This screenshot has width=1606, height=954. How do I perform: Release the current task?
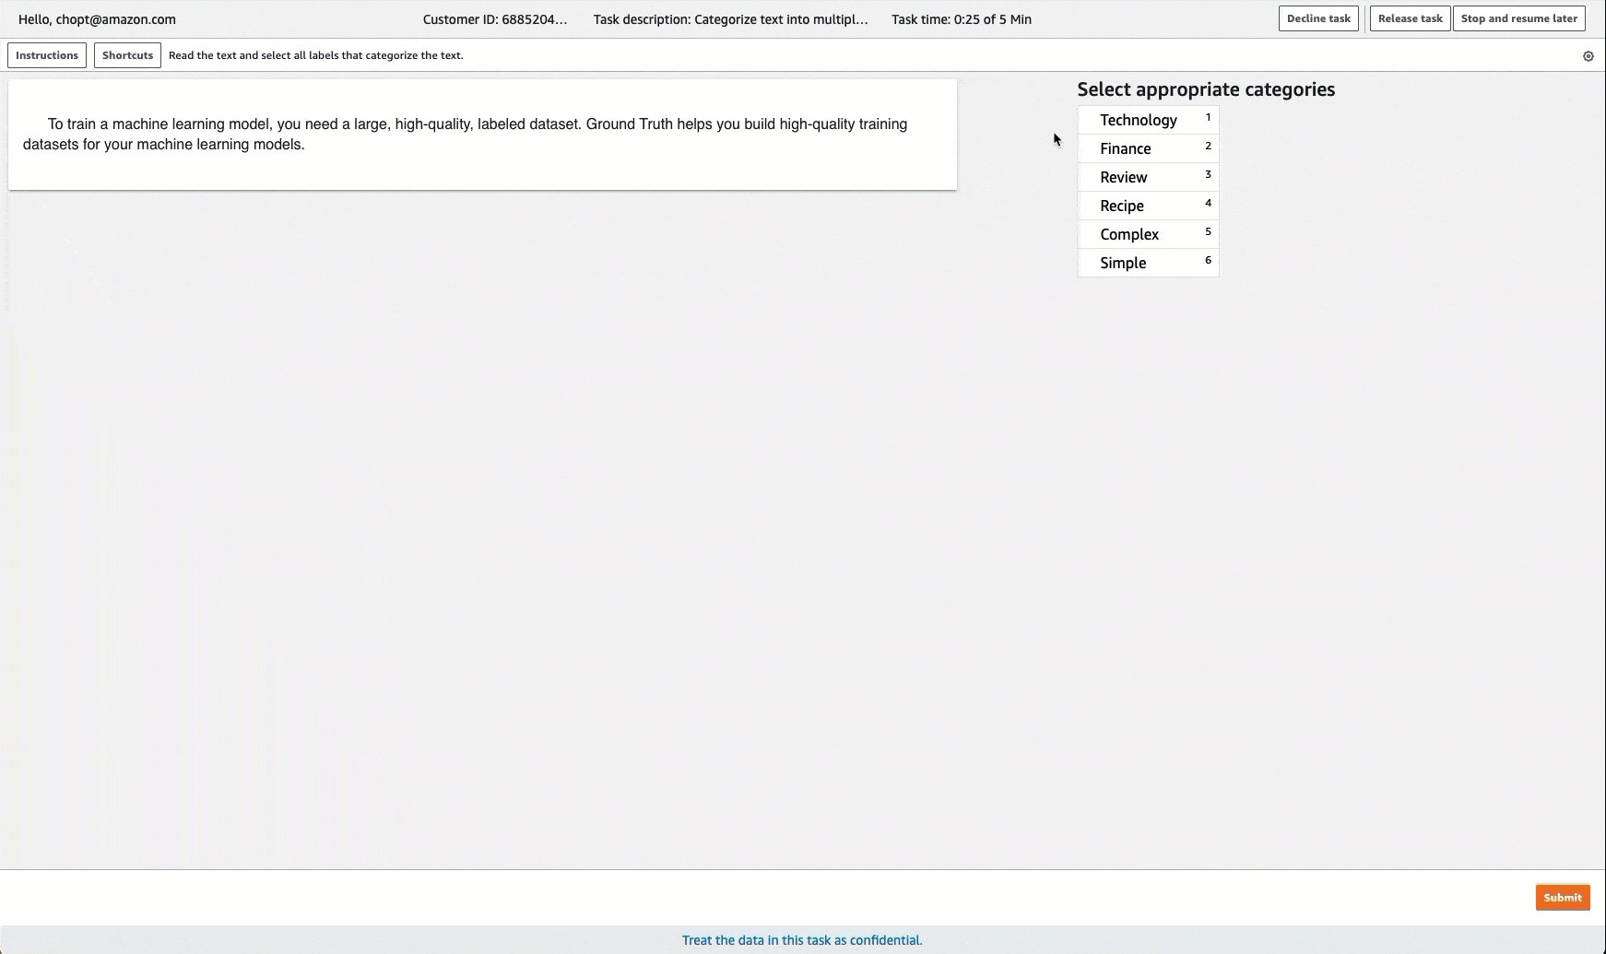(1410, 18)
